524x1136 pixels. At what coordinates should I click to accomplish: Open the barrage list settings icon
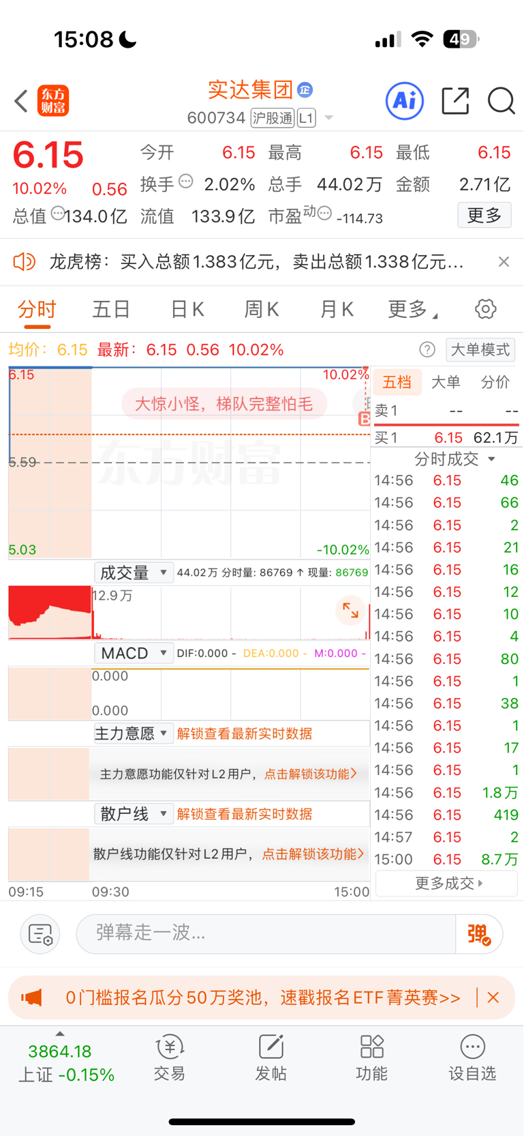pyautogui.click(x=40, y=934)
